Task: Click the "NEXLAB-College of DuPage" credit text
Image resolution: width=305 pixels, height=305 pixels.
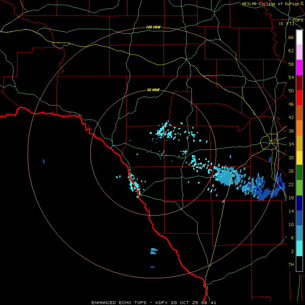Action: [271, 4]
